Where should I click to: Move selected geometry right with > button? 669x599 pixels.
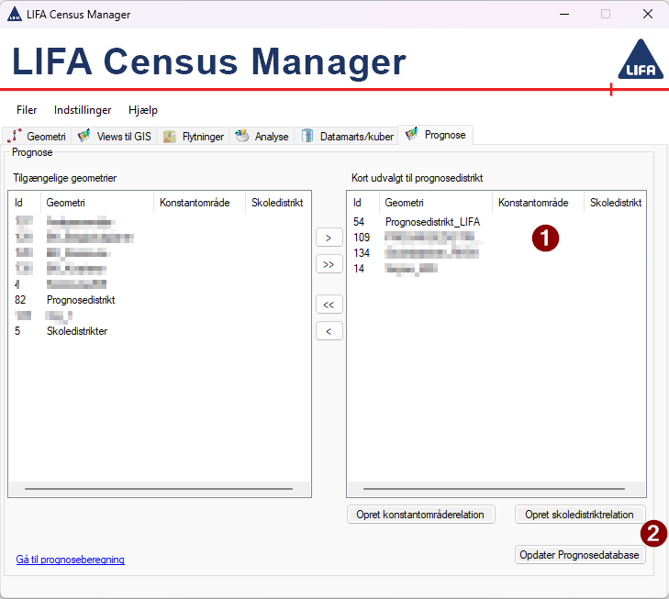(x=329, y=238)
